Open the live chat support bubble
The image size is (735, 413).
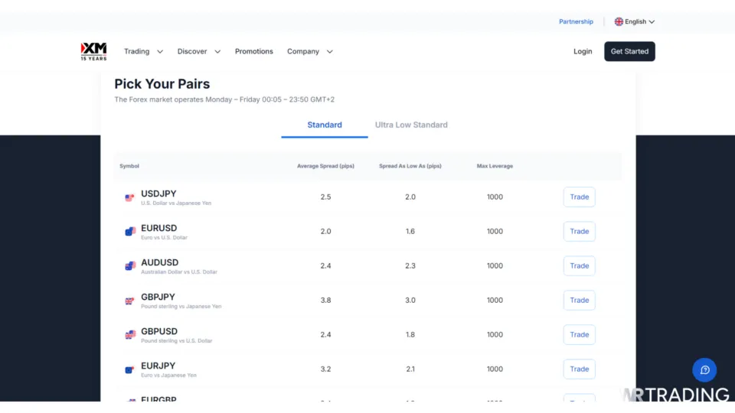click(704, 370)
